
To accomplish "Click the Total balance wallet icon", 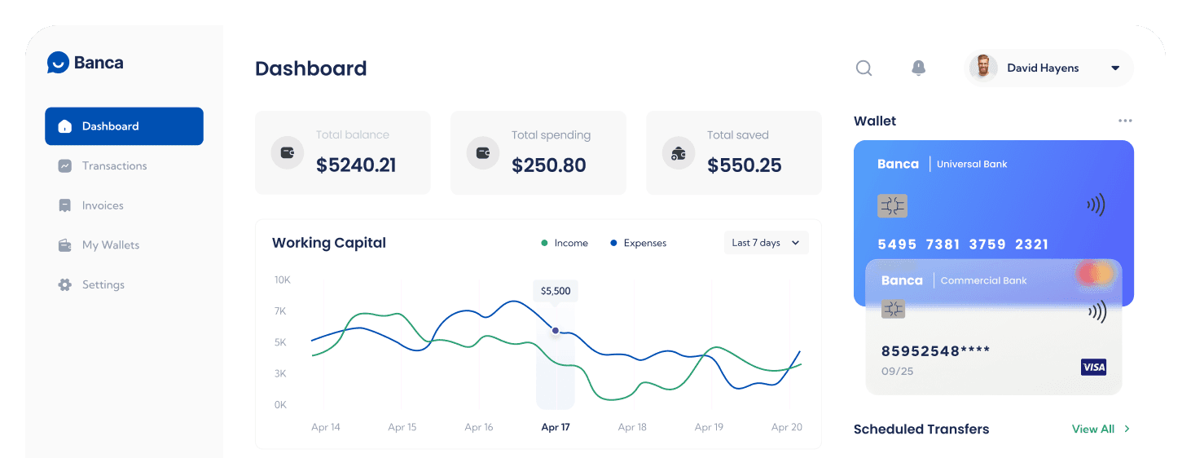I will [287, 152].
